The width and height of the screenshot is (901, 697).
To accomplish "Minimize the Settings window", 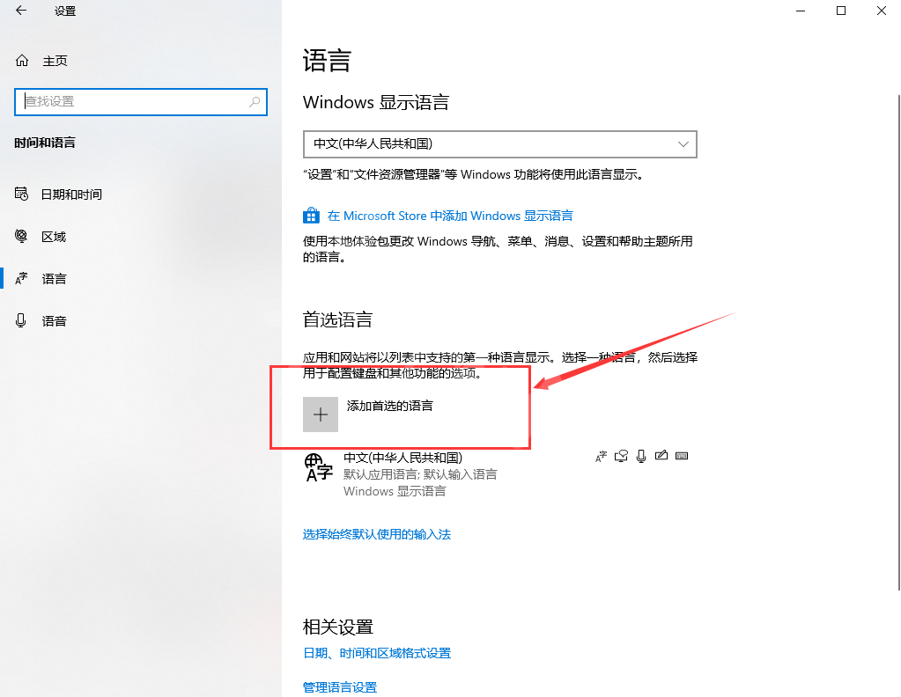I will tap(801, 11).
